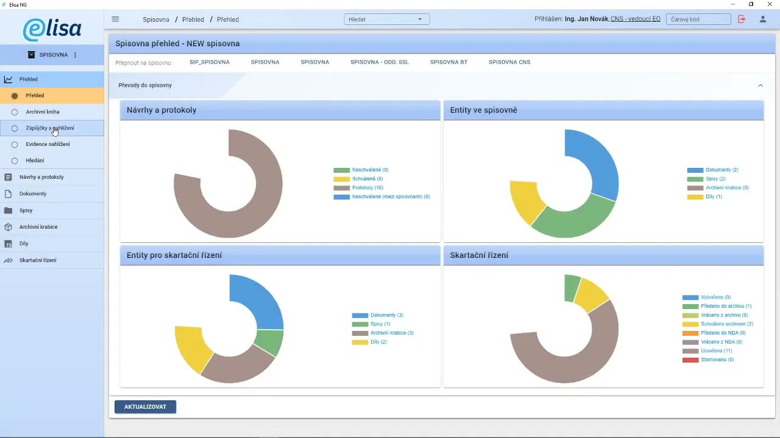Click Předano do archivu (1) legend label
The image size is (780, 438).
[726, 307]
